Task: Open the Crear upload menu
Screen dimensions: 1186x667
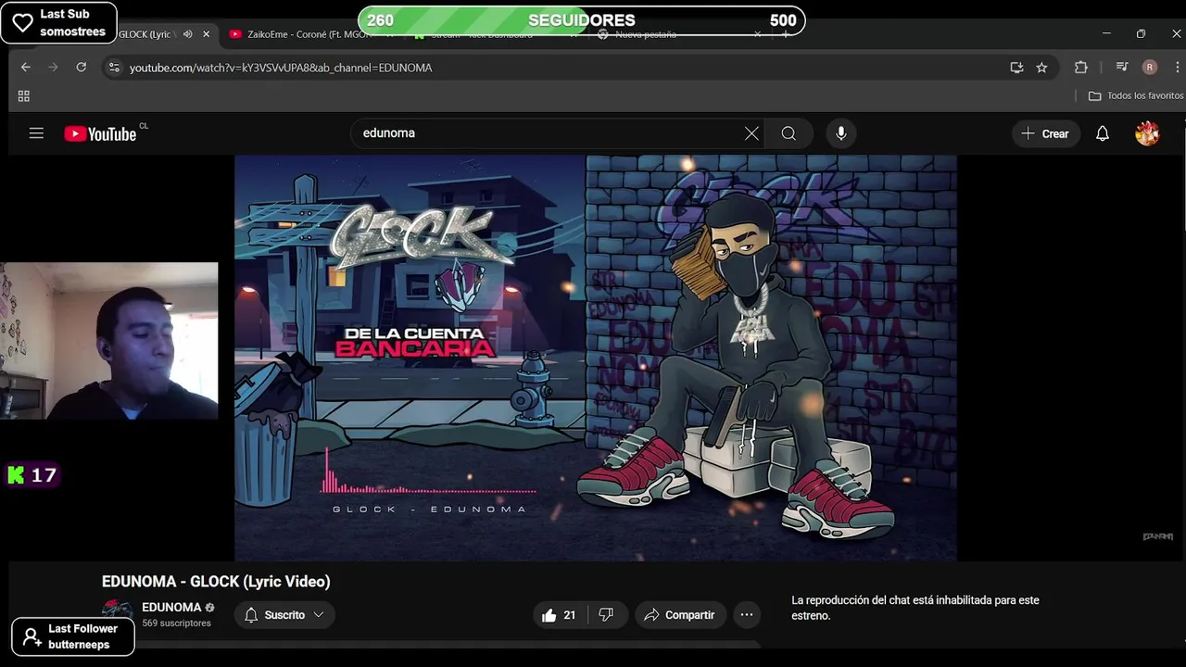Action: 1045,133
